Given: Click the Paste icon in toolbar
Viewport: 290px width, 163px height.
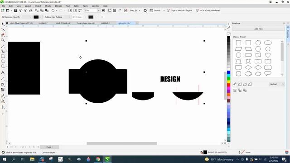Looking at the screenshot, I should (x=47, y=10).
